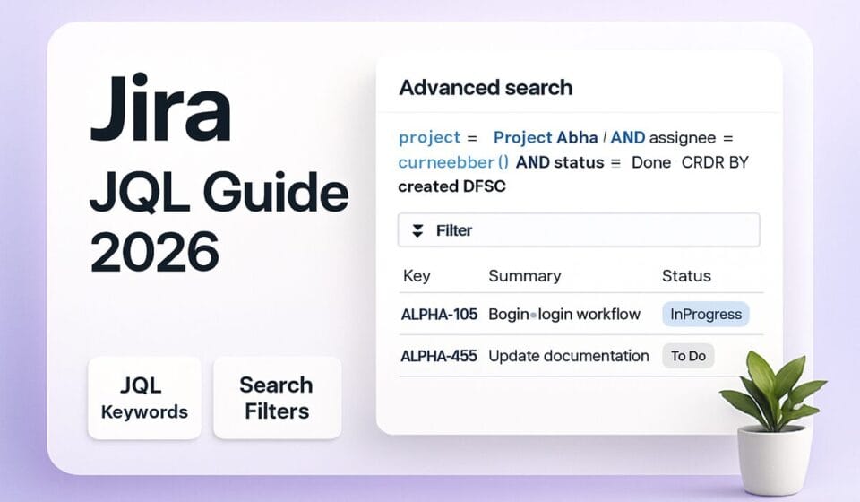The height and width of the screenshot is (502, 860).
Task: Click 'assignee' in the JQL query
Action: [x=683, y=138]
